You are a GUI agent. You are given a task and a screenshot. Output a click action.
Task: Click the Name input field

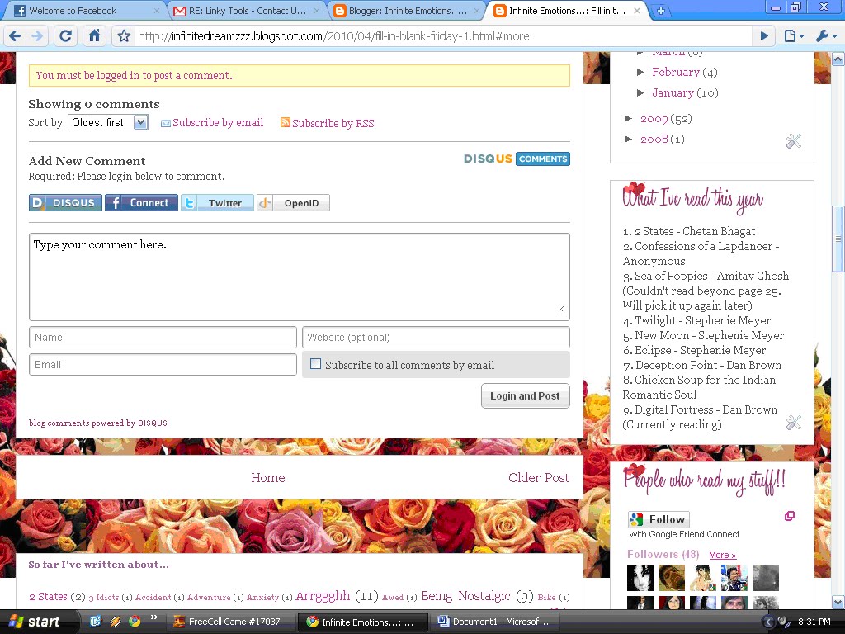tap(163, 337)
